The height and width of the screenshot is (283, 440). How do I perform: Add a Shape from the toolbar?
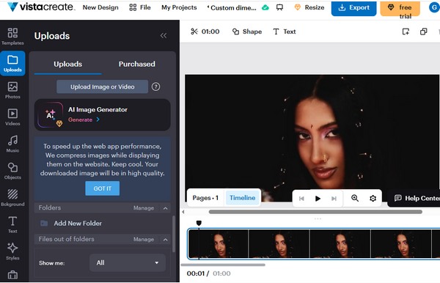coord(247,32)
